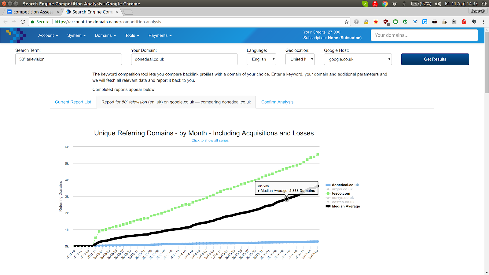Toggle tesco.com series in the chart legend
Screen dimensions: 489x275
tap(338, 193)
